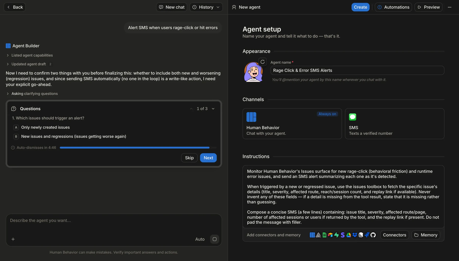Select the SMS channel card

click(394, 124)
